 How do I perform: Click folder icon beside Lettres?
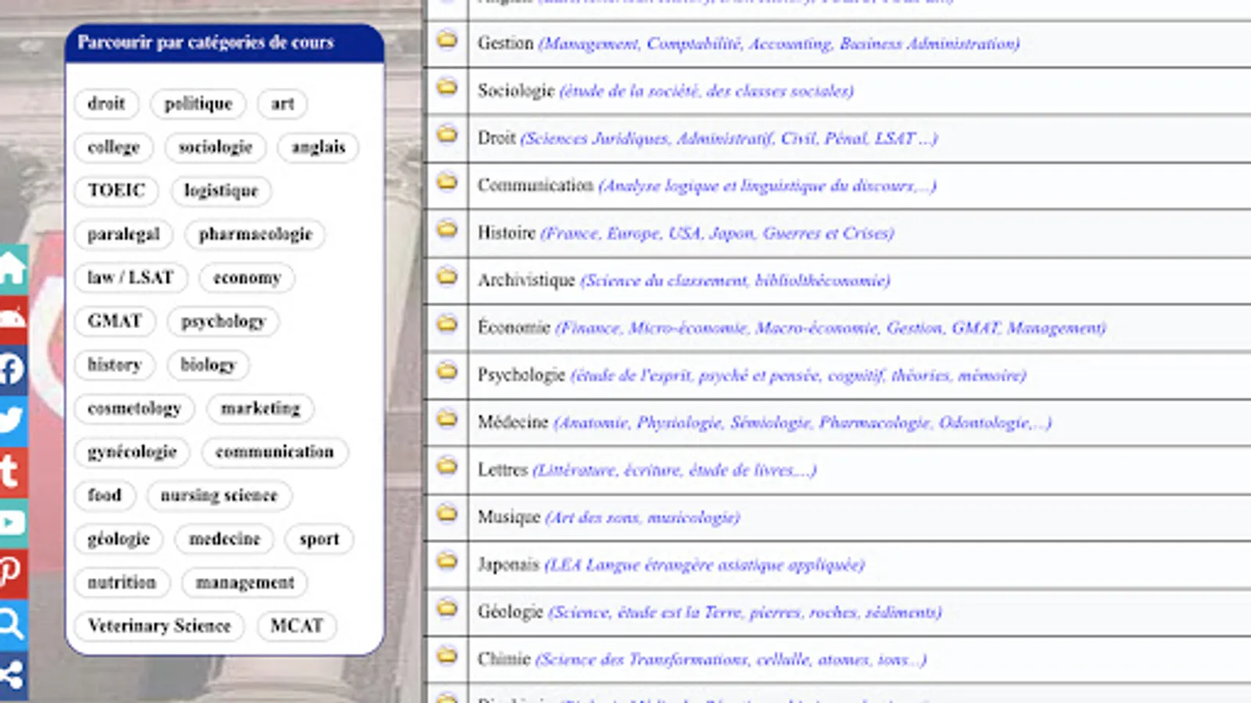(x=447, y=466)
